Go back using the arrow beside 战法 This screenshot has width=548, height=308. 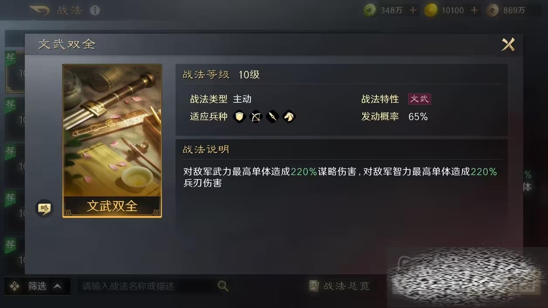click(40, 10)
